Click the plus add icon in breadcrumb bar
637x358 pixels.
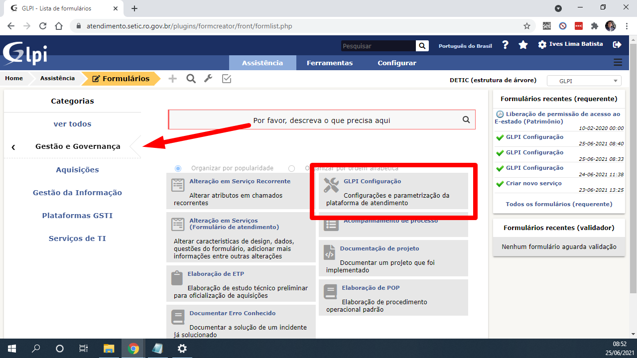pyautogui.click(x=172, y=79)
